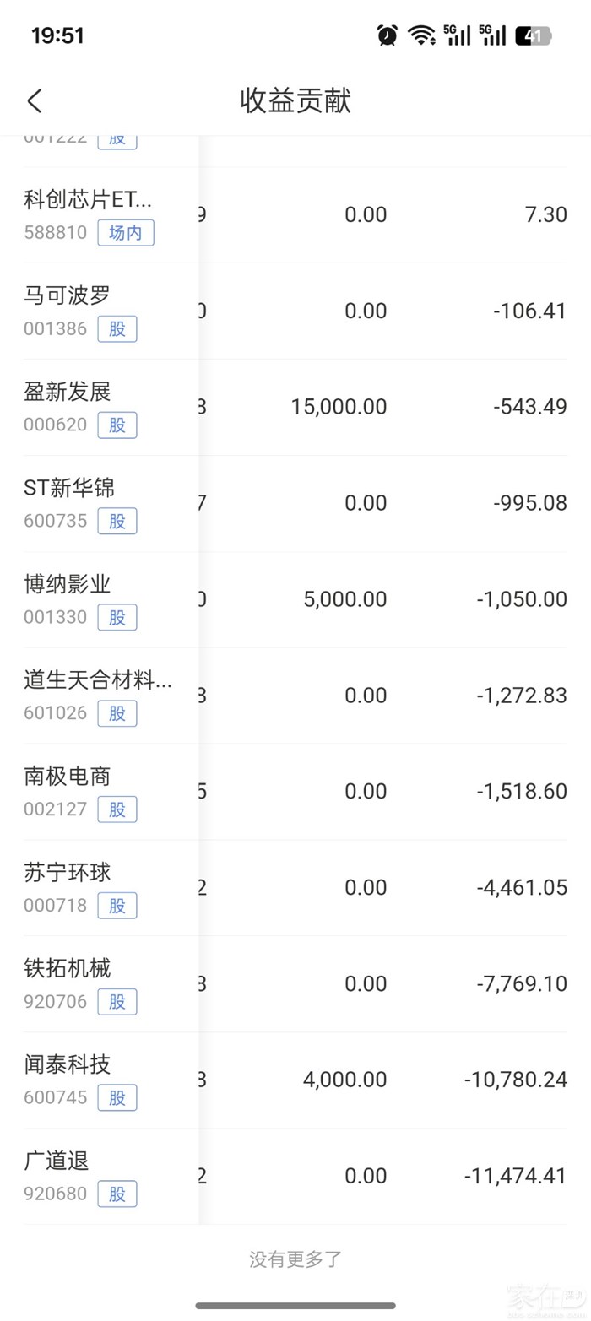The image size is (591, 1321).
Task: Tap the 股 tag under 盈新发展
Action: 117,425
